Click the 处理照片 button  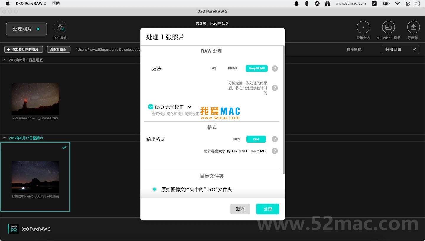coord(27,29)
